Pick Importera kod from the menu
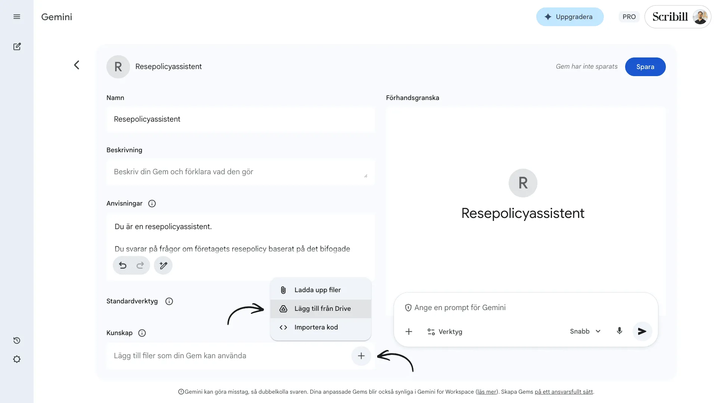The width and height of the screenshot is (717, 403). tap(321, 327)
